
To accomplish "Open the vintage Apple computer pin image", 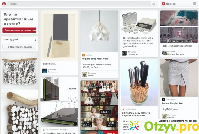I will (139, 23).
